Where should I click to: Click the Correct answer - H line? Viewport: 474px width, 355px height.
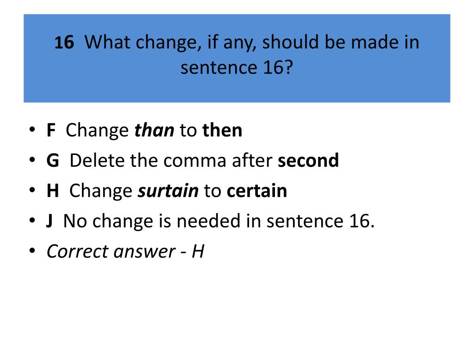125,251
